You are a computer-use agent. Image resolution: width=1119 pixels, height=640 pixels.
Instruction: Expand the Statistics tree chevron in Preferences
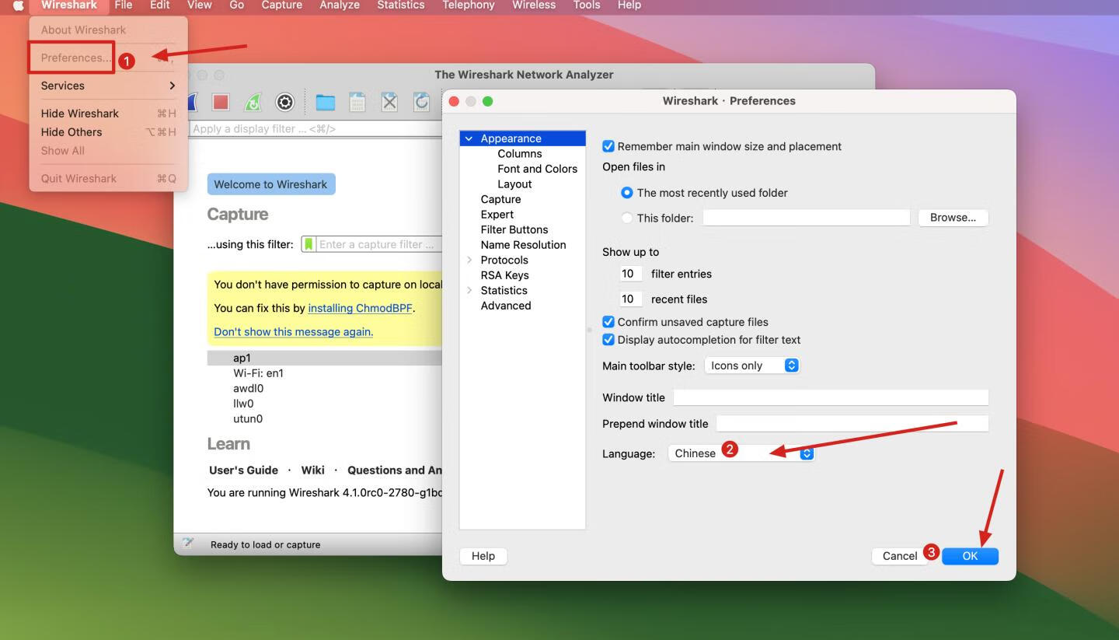pos(469,290)
